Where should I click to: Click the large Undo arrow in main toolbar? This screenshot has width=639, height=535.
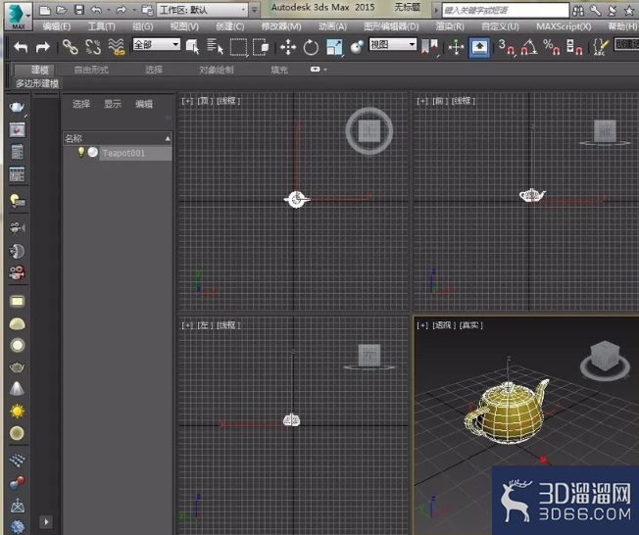[x=21, y=47]
